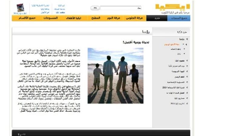Click the family beach photo
The height and width of the screenshot is (136, 242).
tap(116, 76)
